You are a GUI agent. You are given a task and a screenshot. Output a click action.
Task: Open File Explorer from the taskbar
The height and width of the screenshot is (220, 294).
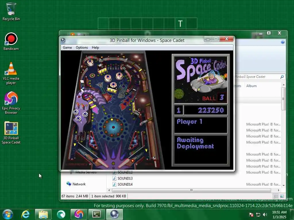pos(43,214)
